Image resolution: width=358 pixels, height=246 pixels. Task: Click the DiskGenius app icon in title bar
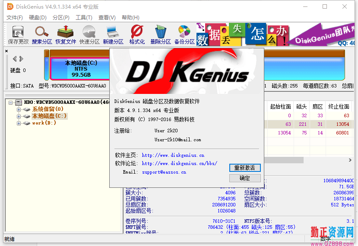[10, 6]
